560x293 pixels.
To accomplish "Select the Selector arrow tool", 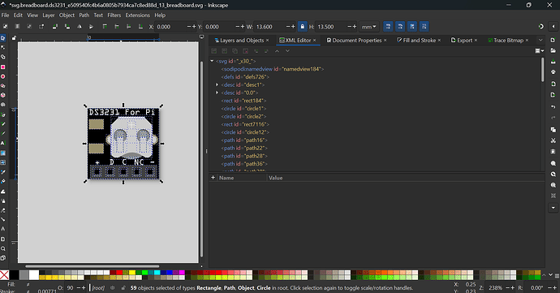I will tap(3, 38).
